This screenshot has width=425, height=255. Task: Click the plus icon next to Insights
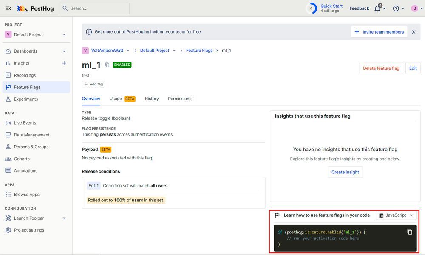[64, 63]
